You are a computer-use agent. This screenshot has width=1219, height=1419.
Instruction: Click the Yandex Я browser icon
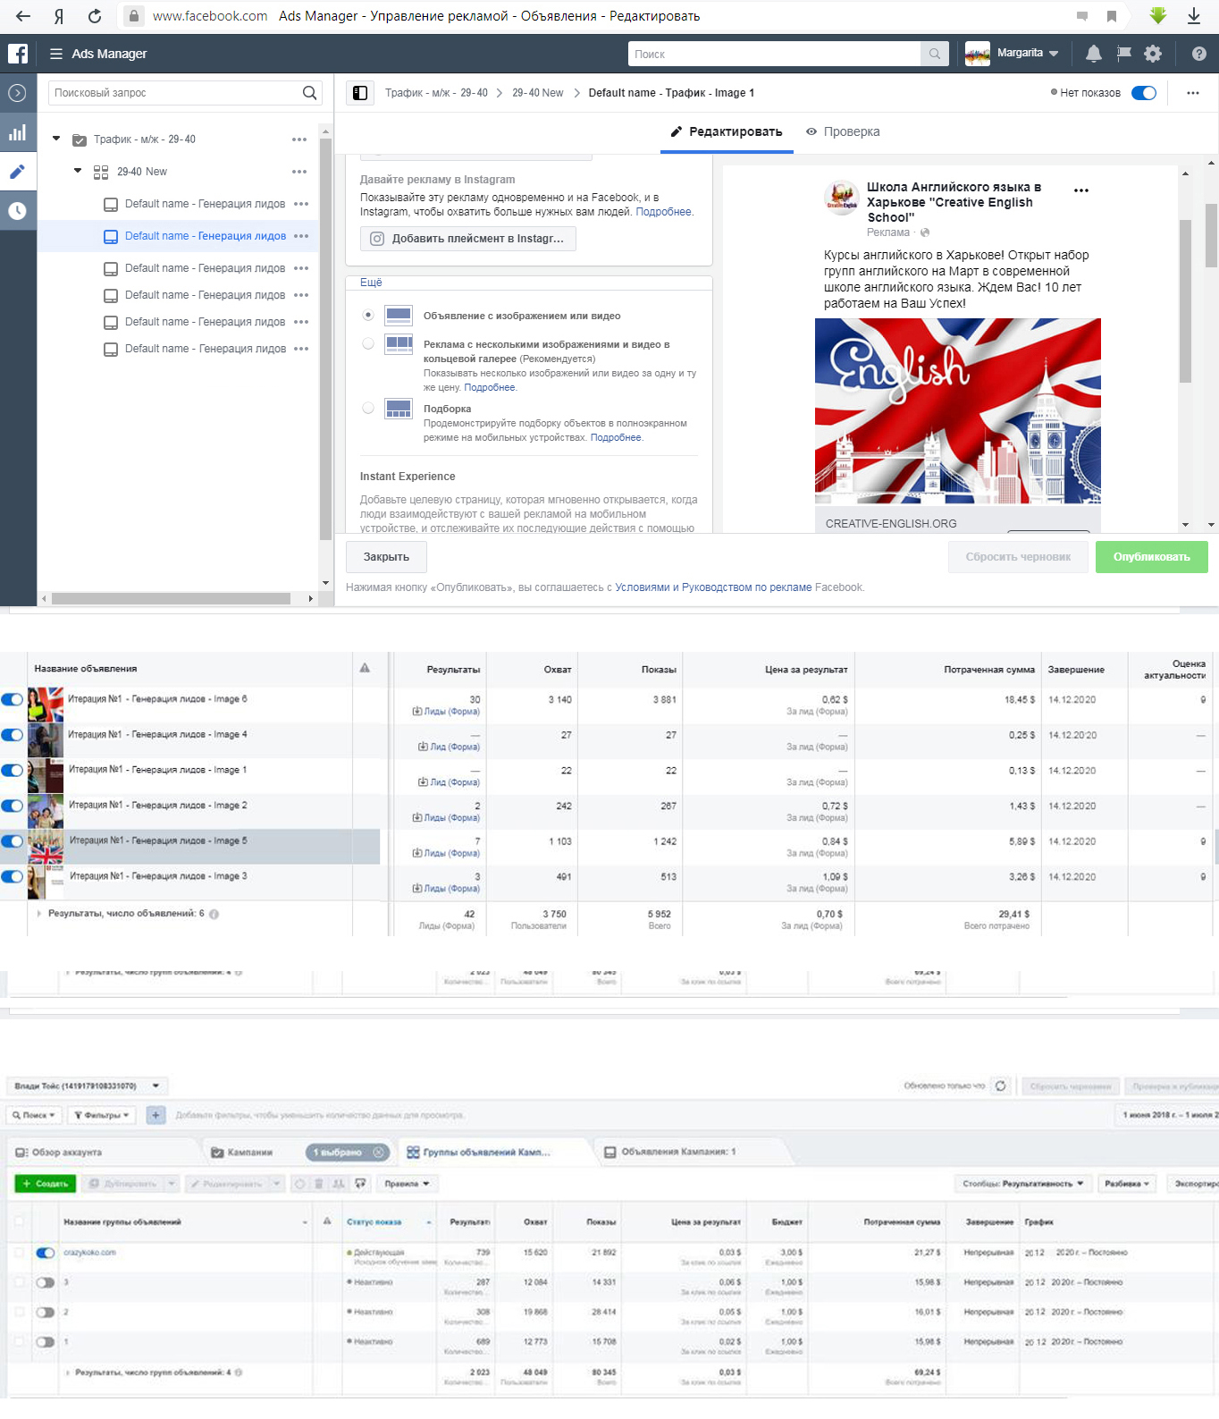(x=59, y=16)
